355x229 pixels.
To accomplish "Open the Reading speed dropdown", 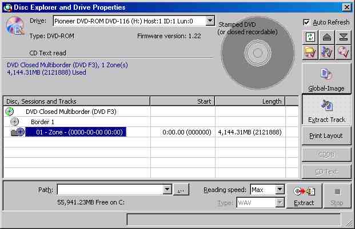I will pyautogui.click(x=279, y=190).
